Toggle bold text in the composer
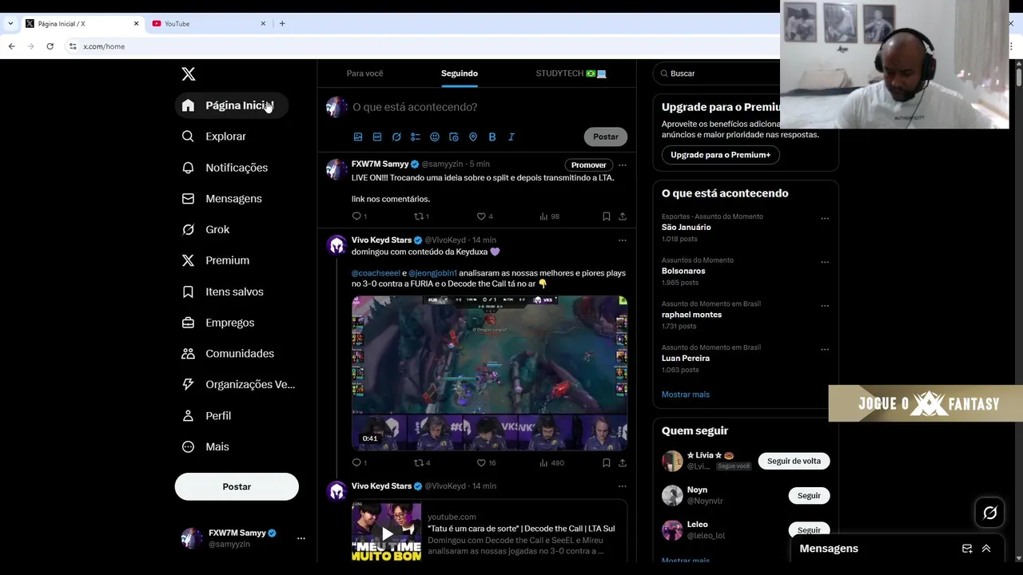1023x575 pixels. click(x=492, y=137)
